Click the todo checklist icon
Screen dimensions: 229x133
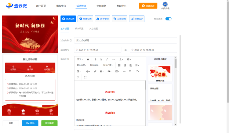coord(131,65)
